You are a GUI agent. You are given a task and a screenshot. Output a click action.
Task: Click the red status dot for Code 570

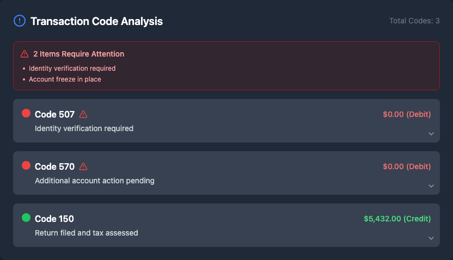click(x=26, y=166)
